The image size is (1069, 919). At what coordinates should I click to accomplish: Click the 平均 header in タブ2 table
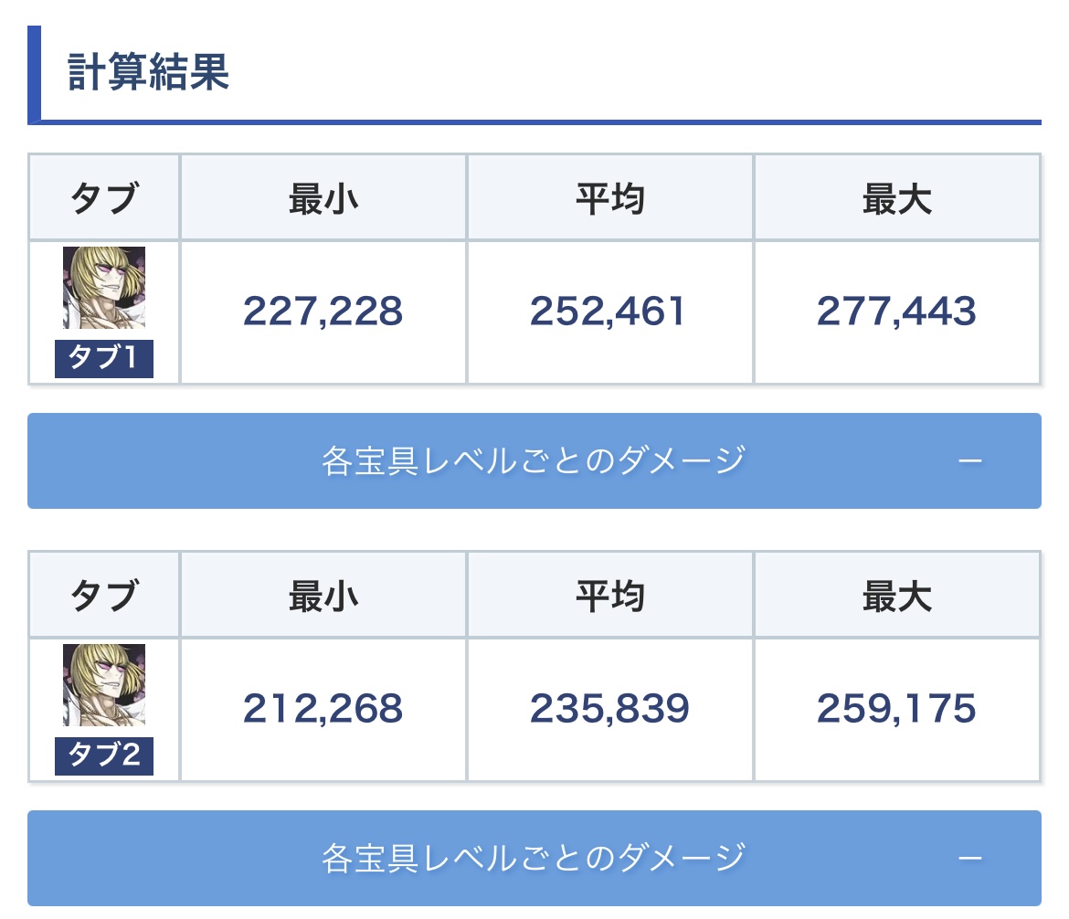click(610, 597)
